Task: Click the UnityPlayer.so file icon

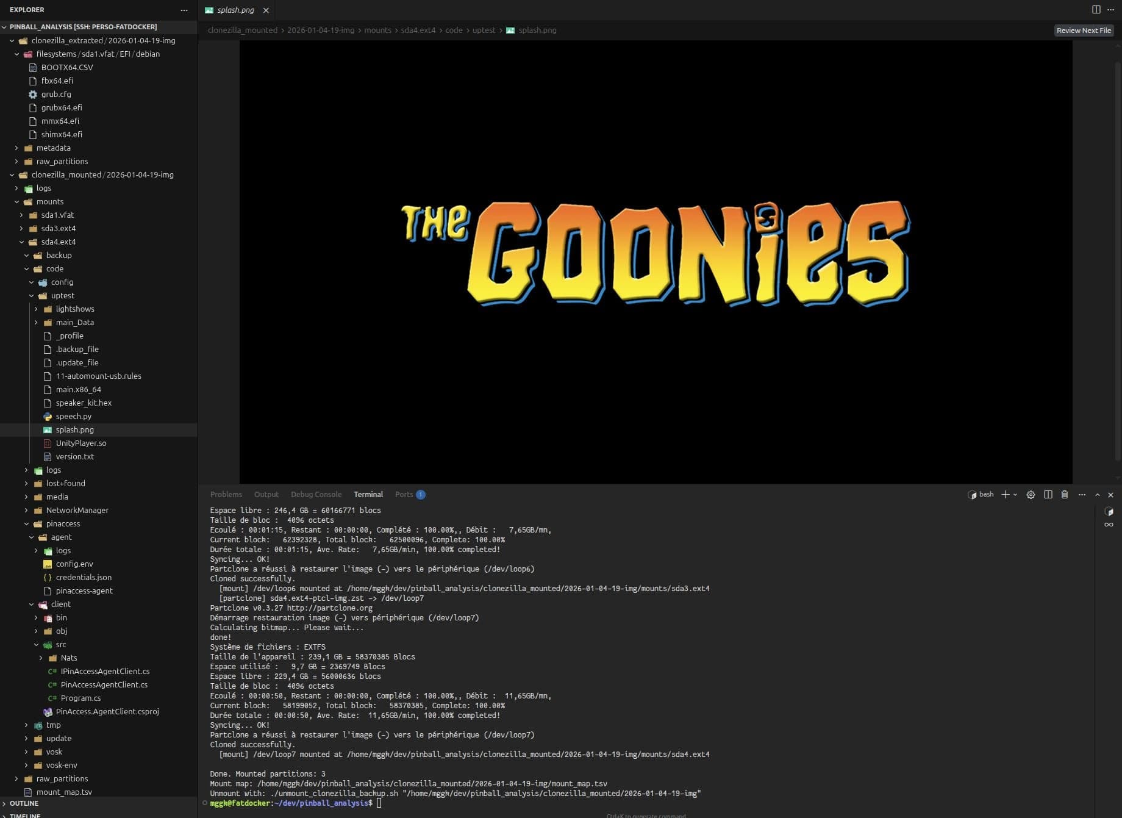Action: (48, 443)
